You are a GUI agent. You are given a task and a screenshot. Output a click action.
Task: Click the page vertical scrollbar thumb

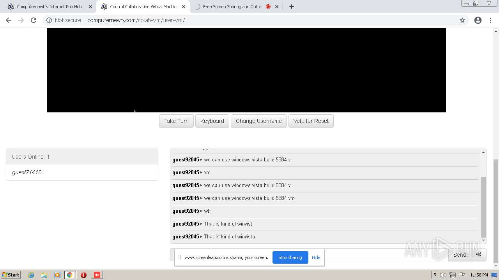[496, 211]
